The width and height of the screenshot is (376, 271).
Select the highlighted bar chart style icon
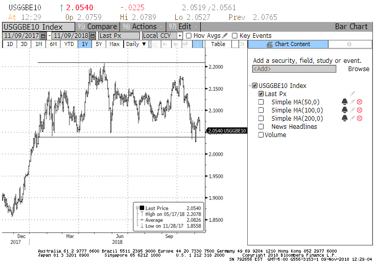click(197, 44)
